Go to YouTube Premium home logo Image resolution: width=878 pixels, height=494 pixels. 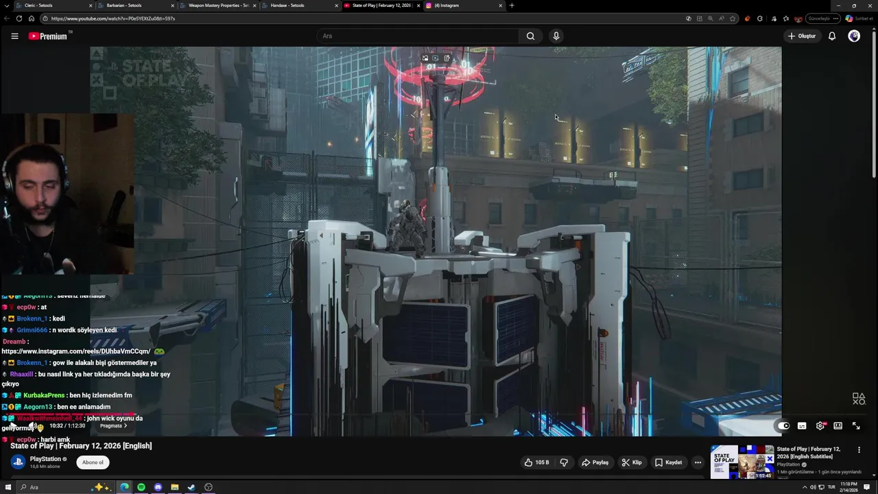(48, 36)
